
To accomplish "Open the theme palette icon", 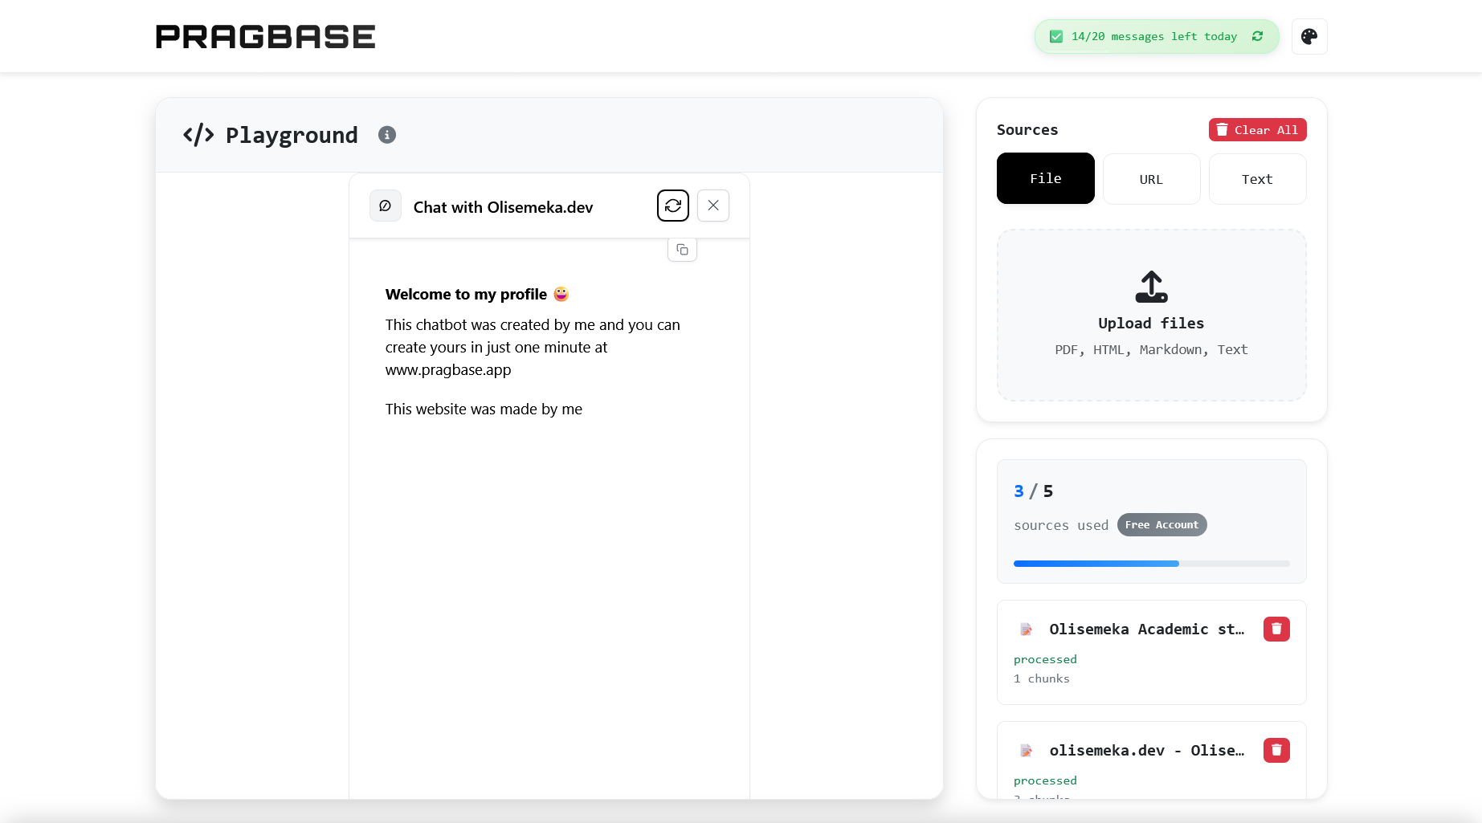I will click(1309, 37).
